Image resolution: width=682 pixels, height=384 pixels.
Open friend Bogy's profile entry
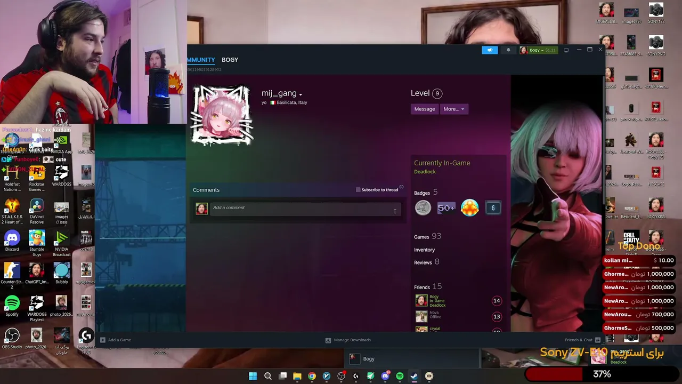point(458,301)
